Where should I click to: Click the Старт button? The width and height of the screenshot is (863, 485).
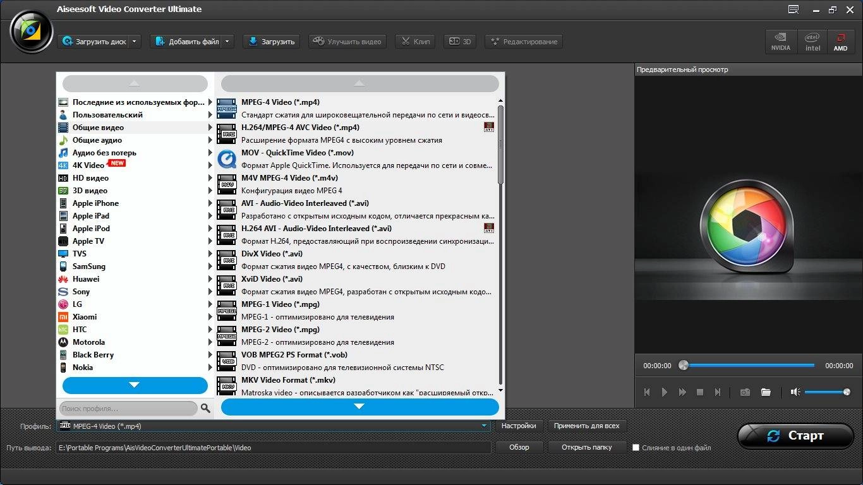point(795,436)
